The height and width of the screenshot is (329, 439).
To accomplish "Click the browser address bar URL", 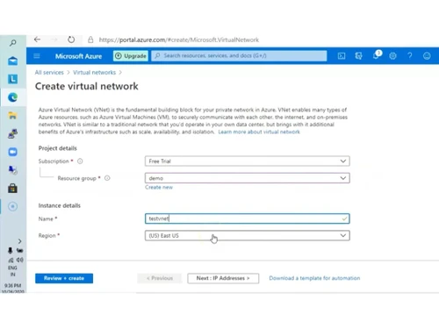I will [179, 39].
